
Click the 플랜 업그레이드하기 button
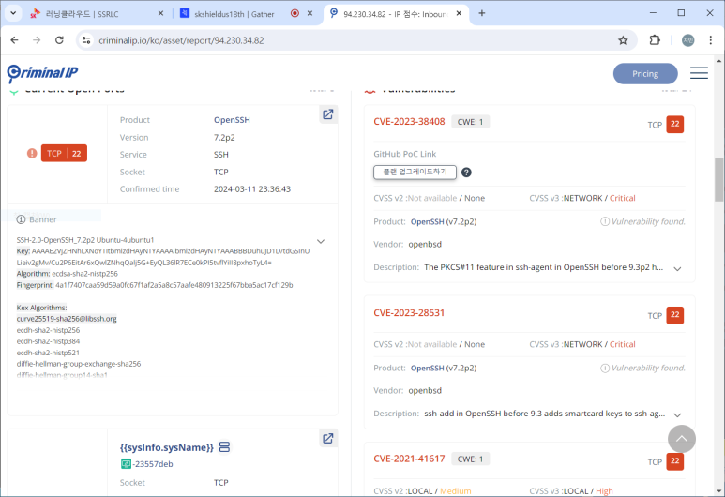(415, 172)
